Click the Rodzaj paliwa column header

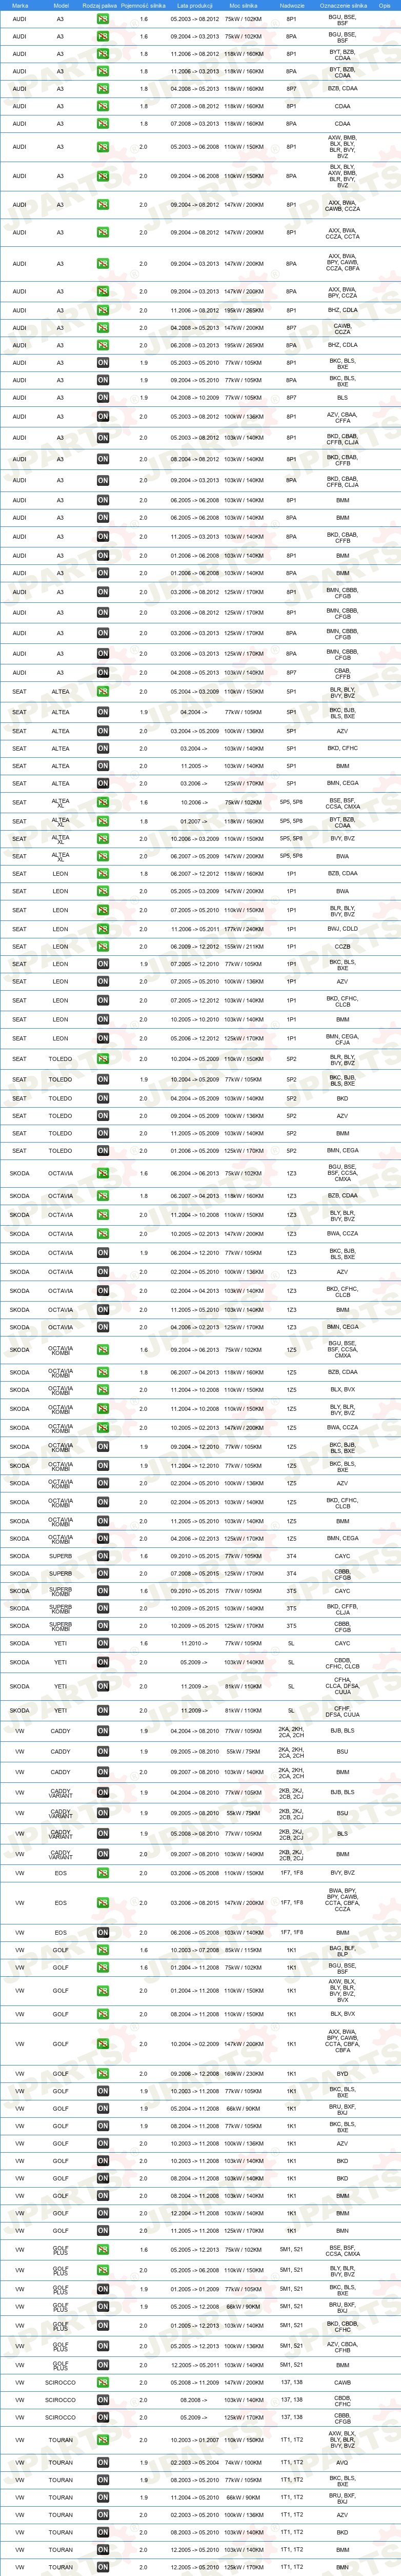pyautogui.click(x=100, y=5)
